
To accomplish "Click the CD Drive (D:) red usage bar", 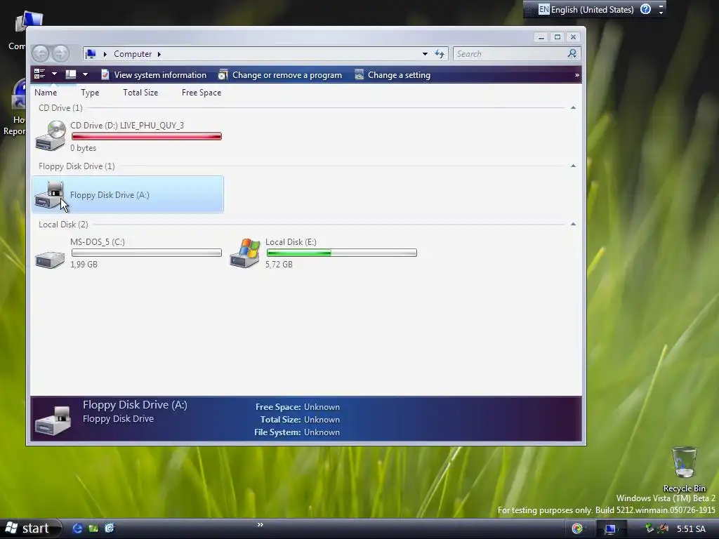I will point(147,137).
